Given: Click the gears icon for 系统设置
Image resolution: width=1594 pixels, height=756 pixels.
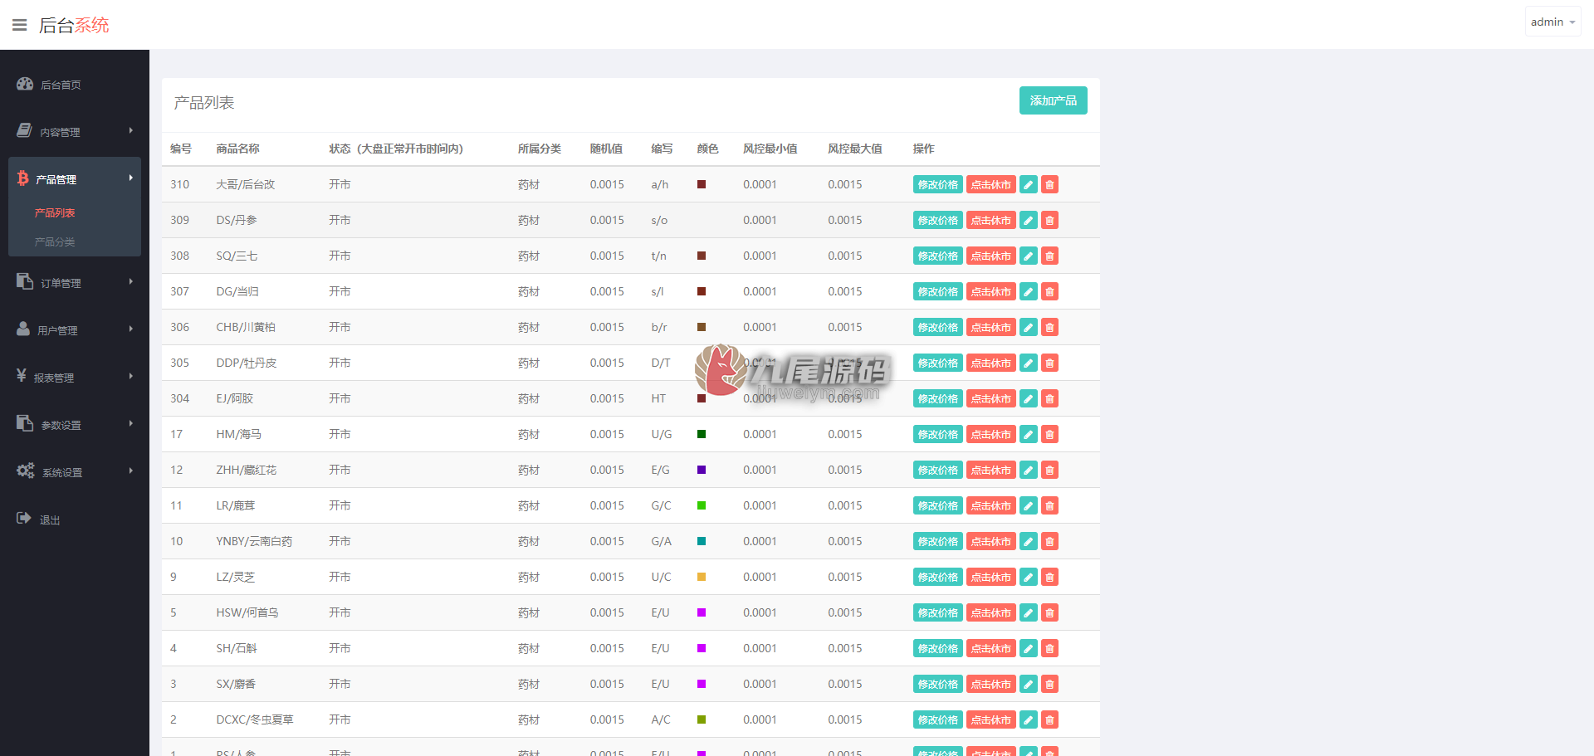Looking at the screenshot, I should (x=26, y=471).
